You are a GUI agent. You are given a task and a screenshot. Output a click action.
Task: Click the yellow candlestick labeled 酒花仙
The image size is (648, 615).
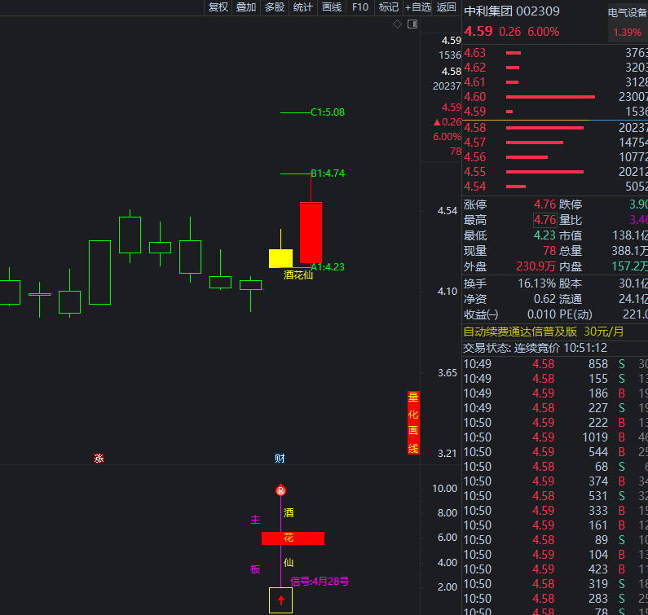click(x=280, y=258)
